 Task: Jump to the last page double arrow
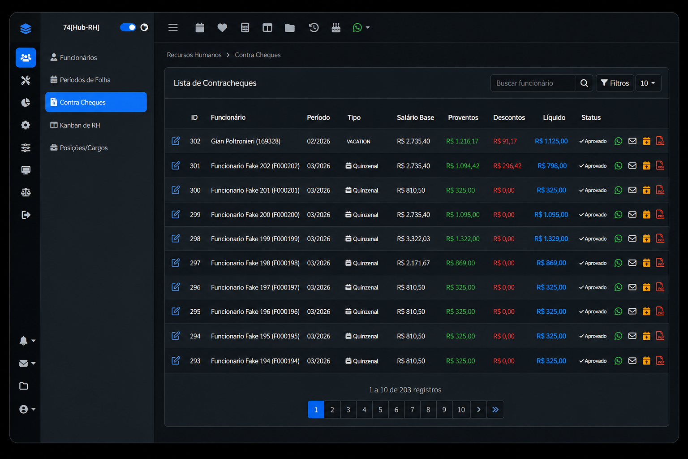pos(495,410)
